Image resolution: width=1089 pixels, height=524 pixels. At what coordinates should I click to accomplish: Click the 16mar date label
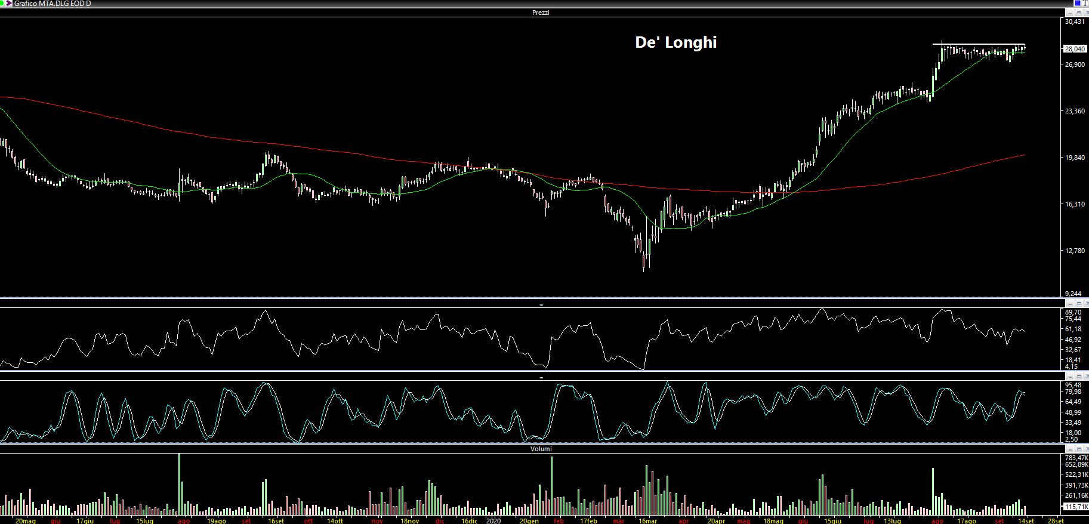[648, 520]
